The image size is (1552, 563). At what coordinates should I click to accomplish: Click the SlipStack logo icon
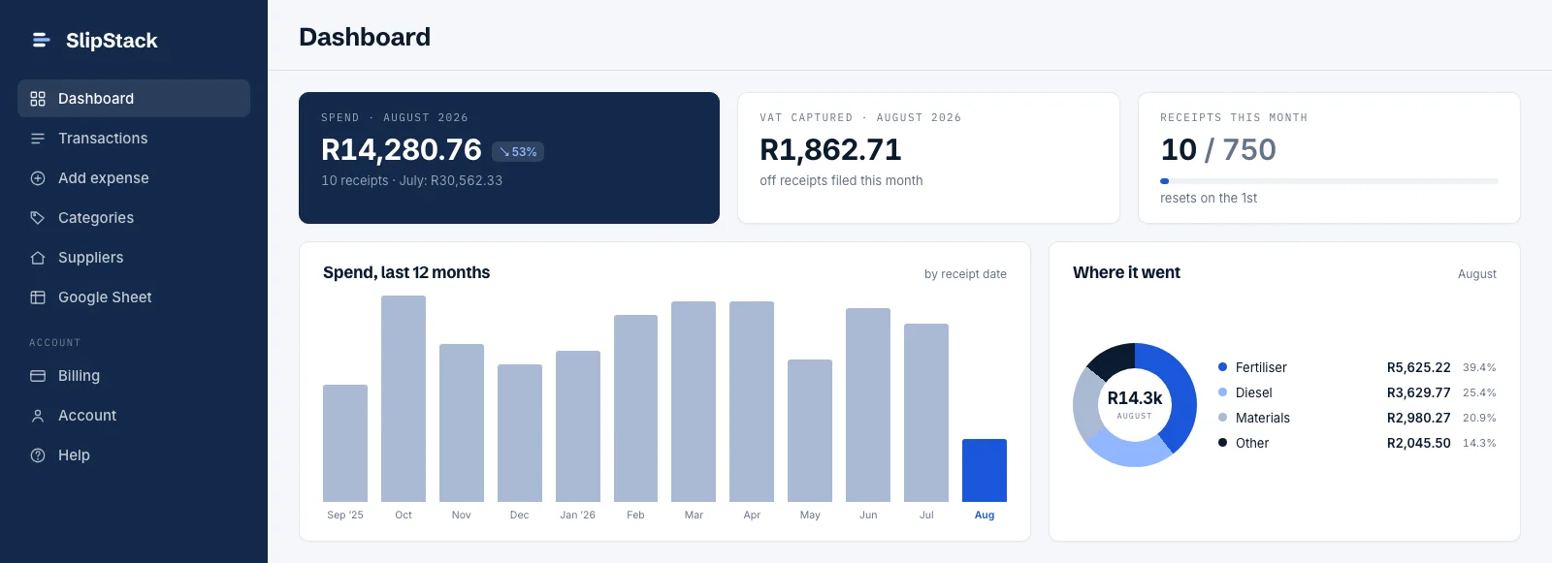pos(41,40)
